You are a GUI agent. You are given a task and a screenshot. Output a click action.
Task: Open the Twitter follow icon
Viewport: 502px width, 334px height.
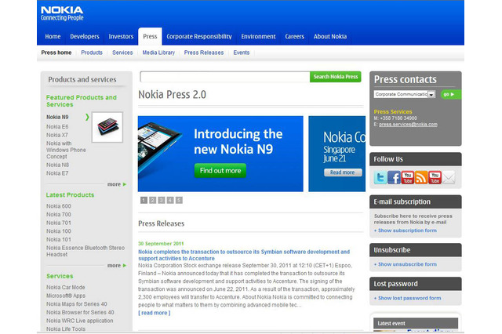pos(380,177)
